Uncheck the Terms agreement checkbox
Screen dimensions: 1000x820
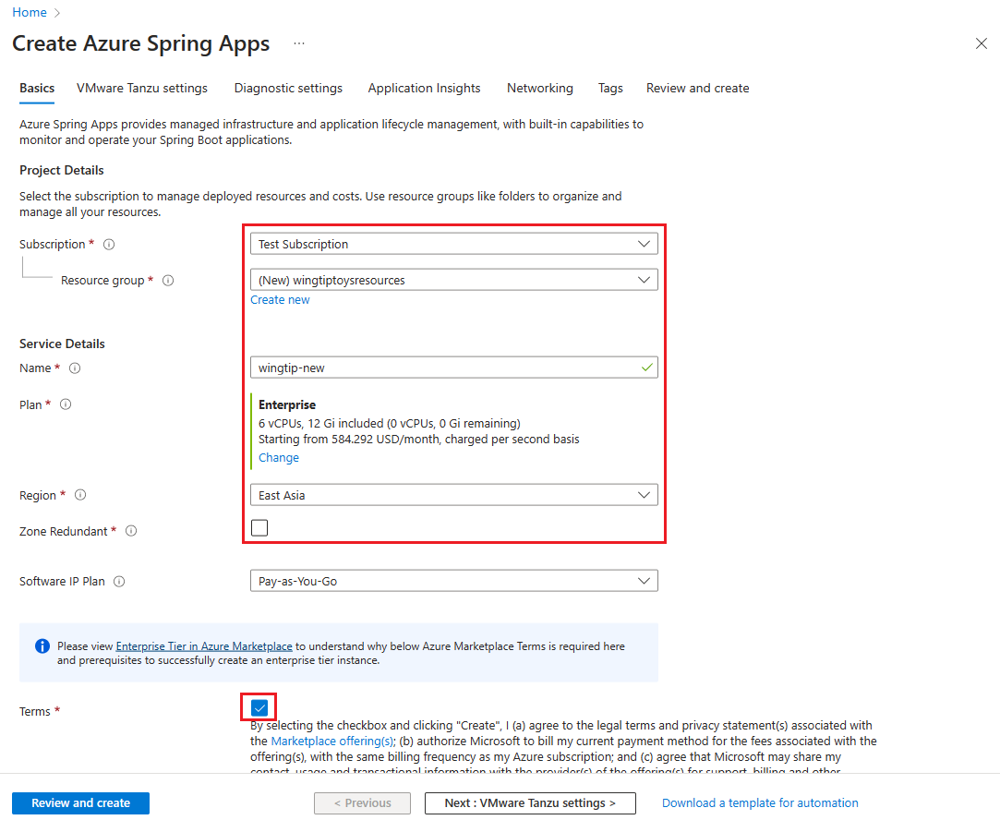point(259,707)
